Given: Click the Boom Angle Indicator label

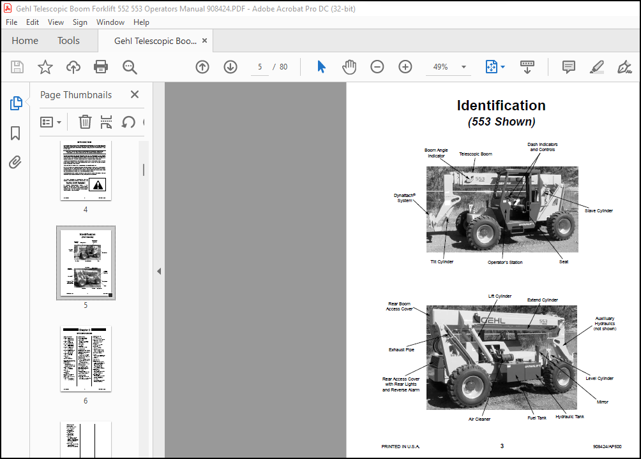Looking at the screenshot, I should [436, 153].
